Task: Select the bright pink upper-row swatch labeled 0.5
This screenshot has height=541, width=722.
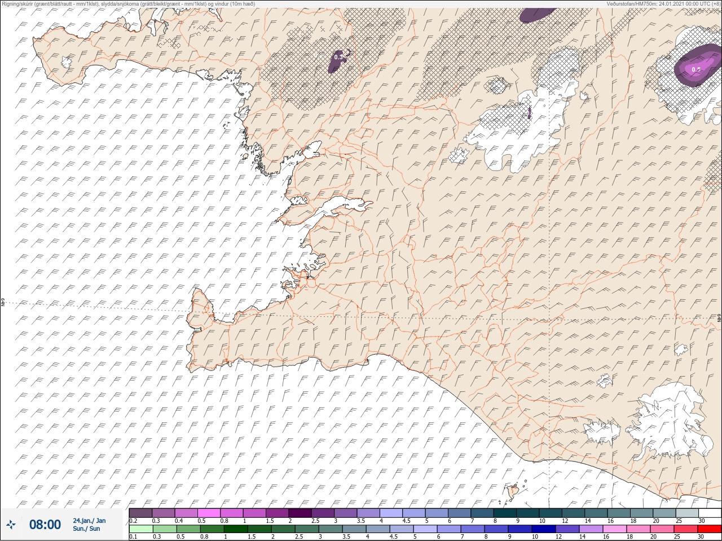Action: pos(209,513)
